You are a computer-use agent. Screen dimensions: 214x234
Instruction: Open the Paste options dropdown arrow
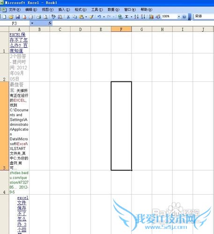(x=86, y=16)
